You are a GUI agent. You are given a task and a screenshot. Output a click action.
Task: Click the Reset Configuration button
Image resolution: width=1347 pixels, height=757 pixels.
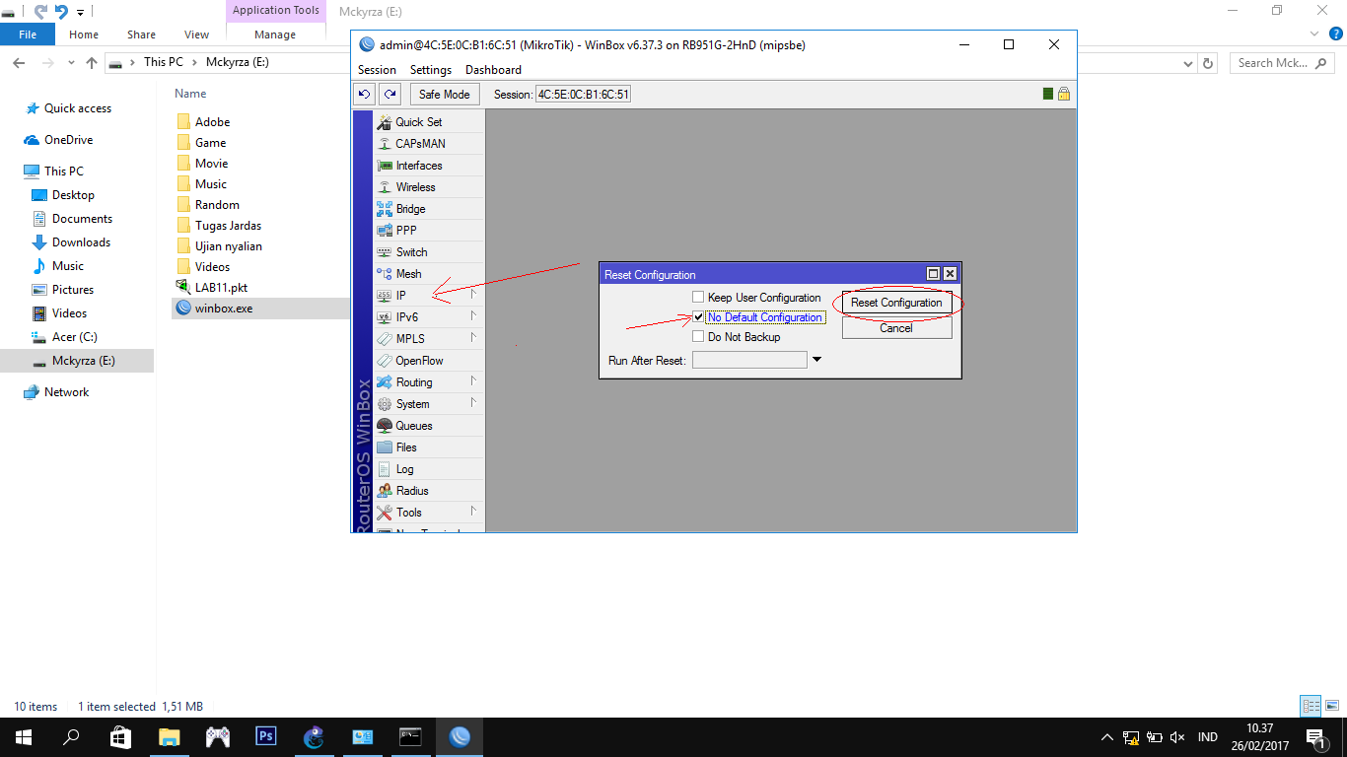coord(895,303)
